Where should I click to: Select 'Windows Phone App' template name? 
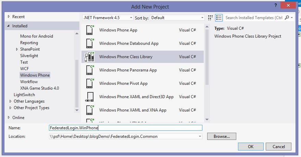point(118,30)
